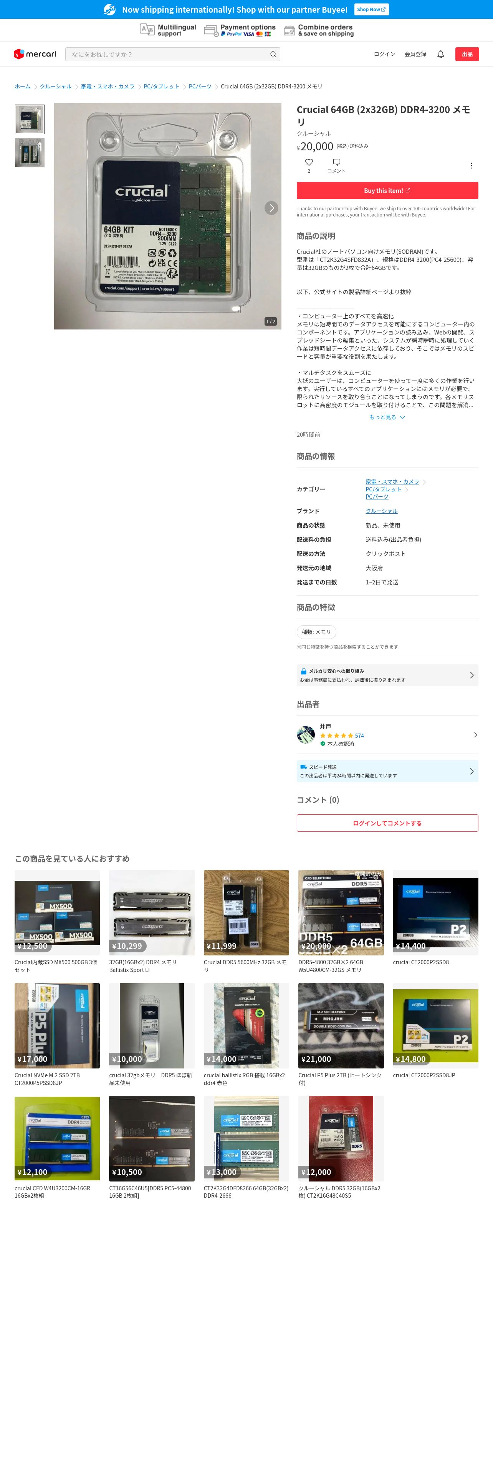This screenshot has width=493, height=1481.
Task: Open CT2K32G4DFD8266 64GB DDR4-2666 listing
Action: point(246,1147)
